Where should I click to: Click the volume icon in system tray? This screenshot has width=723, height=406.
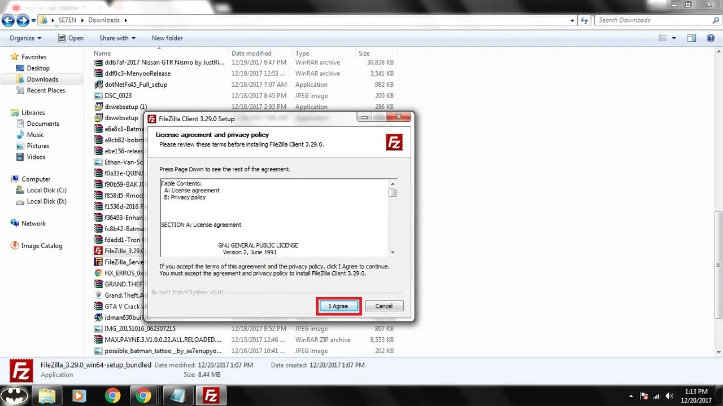point(670,395)
